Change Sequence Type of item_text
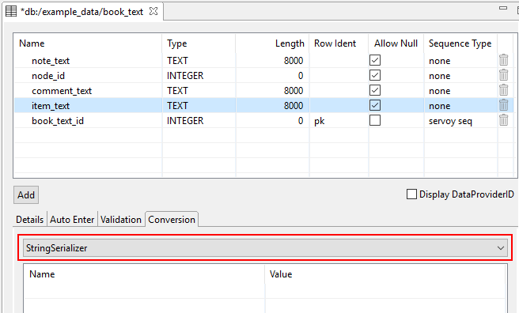Screen dimensions: 519x313 tap(440, 106)
